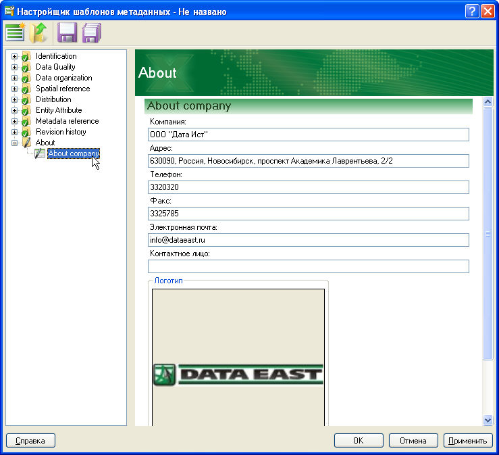This screenshot has width=499, height=455.
Task: Click the Отмена cancel button
Action: (413, 441)
